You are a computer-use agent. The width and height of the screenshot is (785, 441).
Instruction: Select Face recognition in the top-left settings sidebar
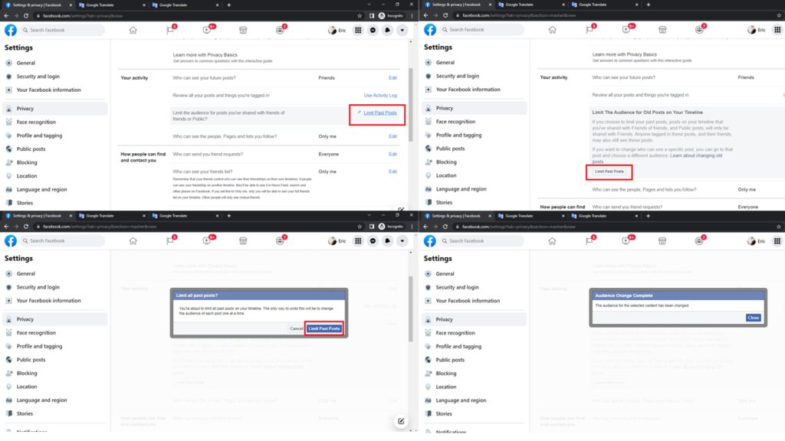coord(37,122)
